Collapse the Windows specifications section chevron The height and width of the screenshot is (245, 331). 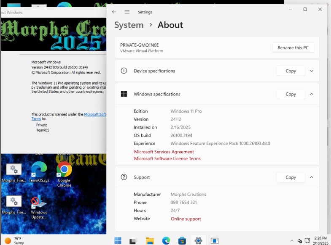click(x=312, y=94)
